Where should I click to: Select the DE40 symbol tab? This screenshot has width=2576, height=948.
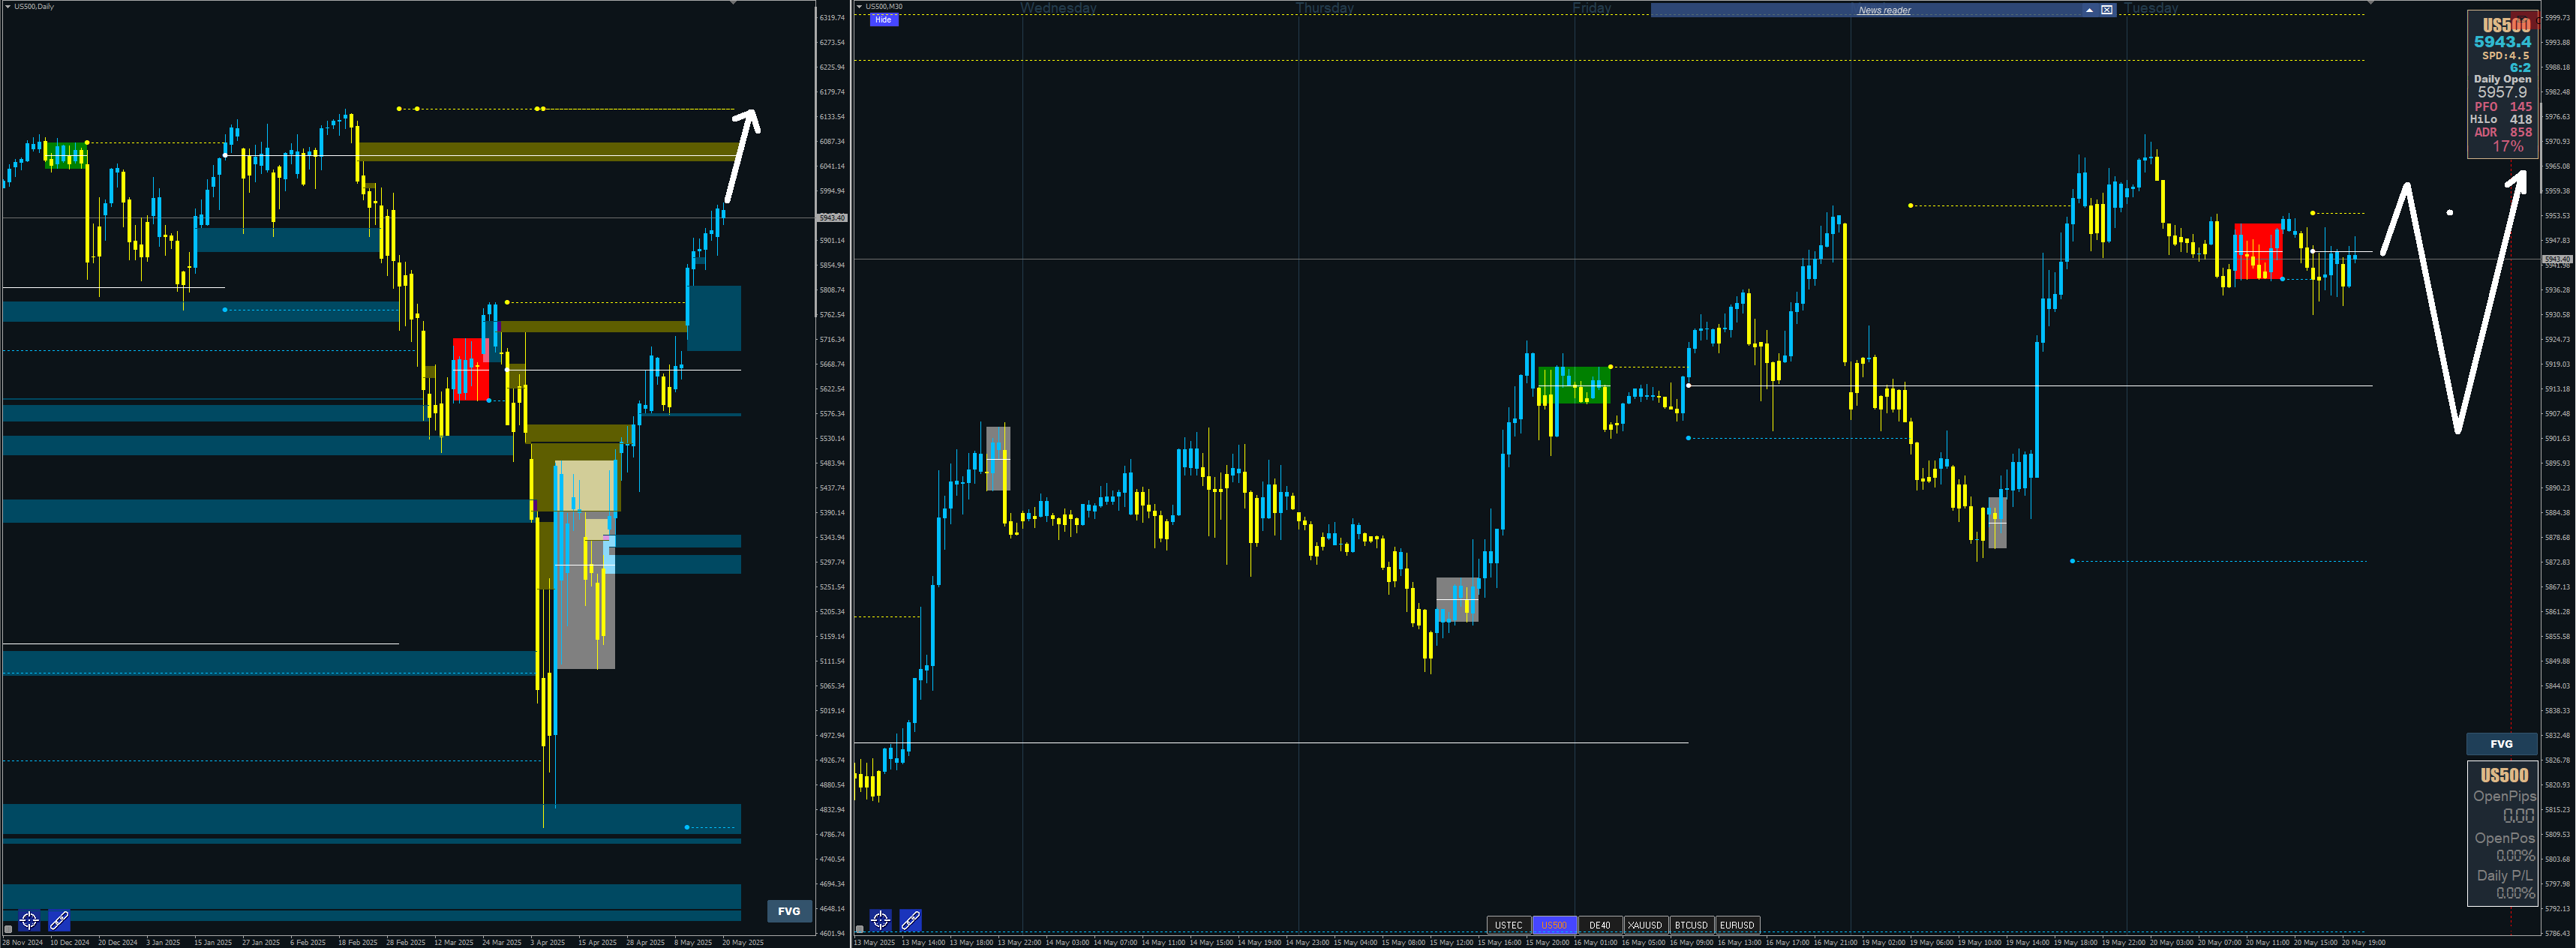pyautogui.click(x=1600, y=925)
